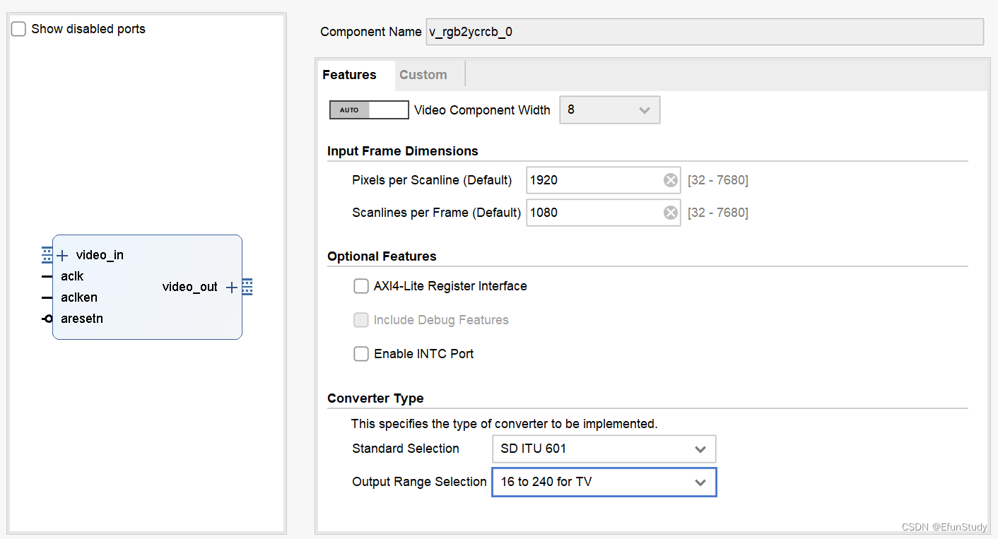The image size is (998, 539).
Task: Expand the video_out plus icon
Action: pyautogui.click(x=231, y=287)
